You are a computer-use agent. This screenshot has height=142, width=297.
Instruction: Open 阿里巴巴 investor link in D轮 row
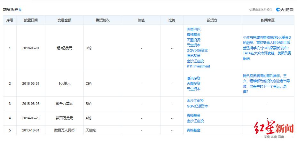193,29
